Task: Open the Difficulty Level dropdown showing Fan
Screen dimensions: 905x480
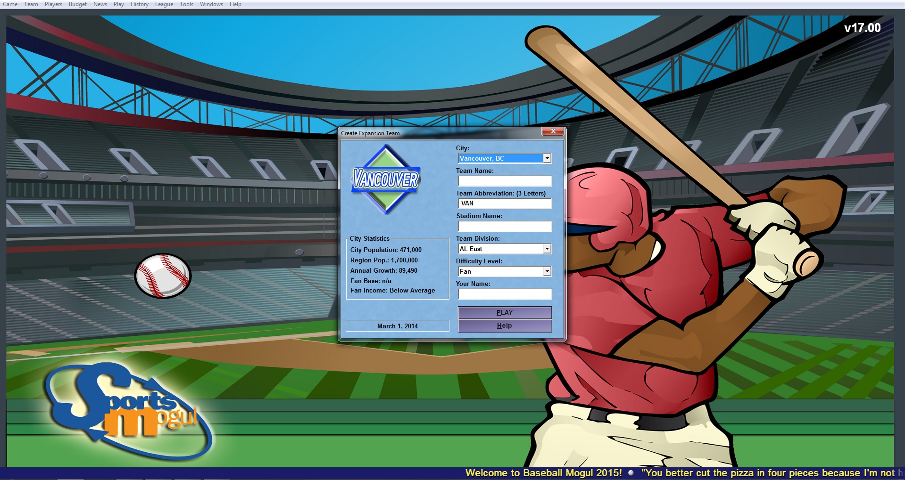Action: tap(546, 271)
